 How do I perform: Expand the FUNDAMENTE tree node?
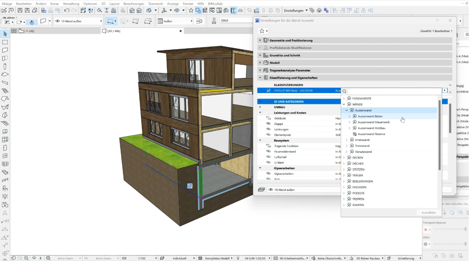[344, 99]
